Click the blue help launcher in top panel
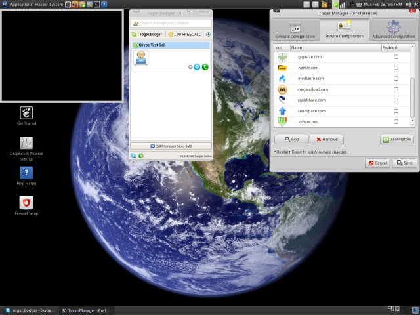The width and height of the screenshot is (420, 315). click(x=104, y=5)
